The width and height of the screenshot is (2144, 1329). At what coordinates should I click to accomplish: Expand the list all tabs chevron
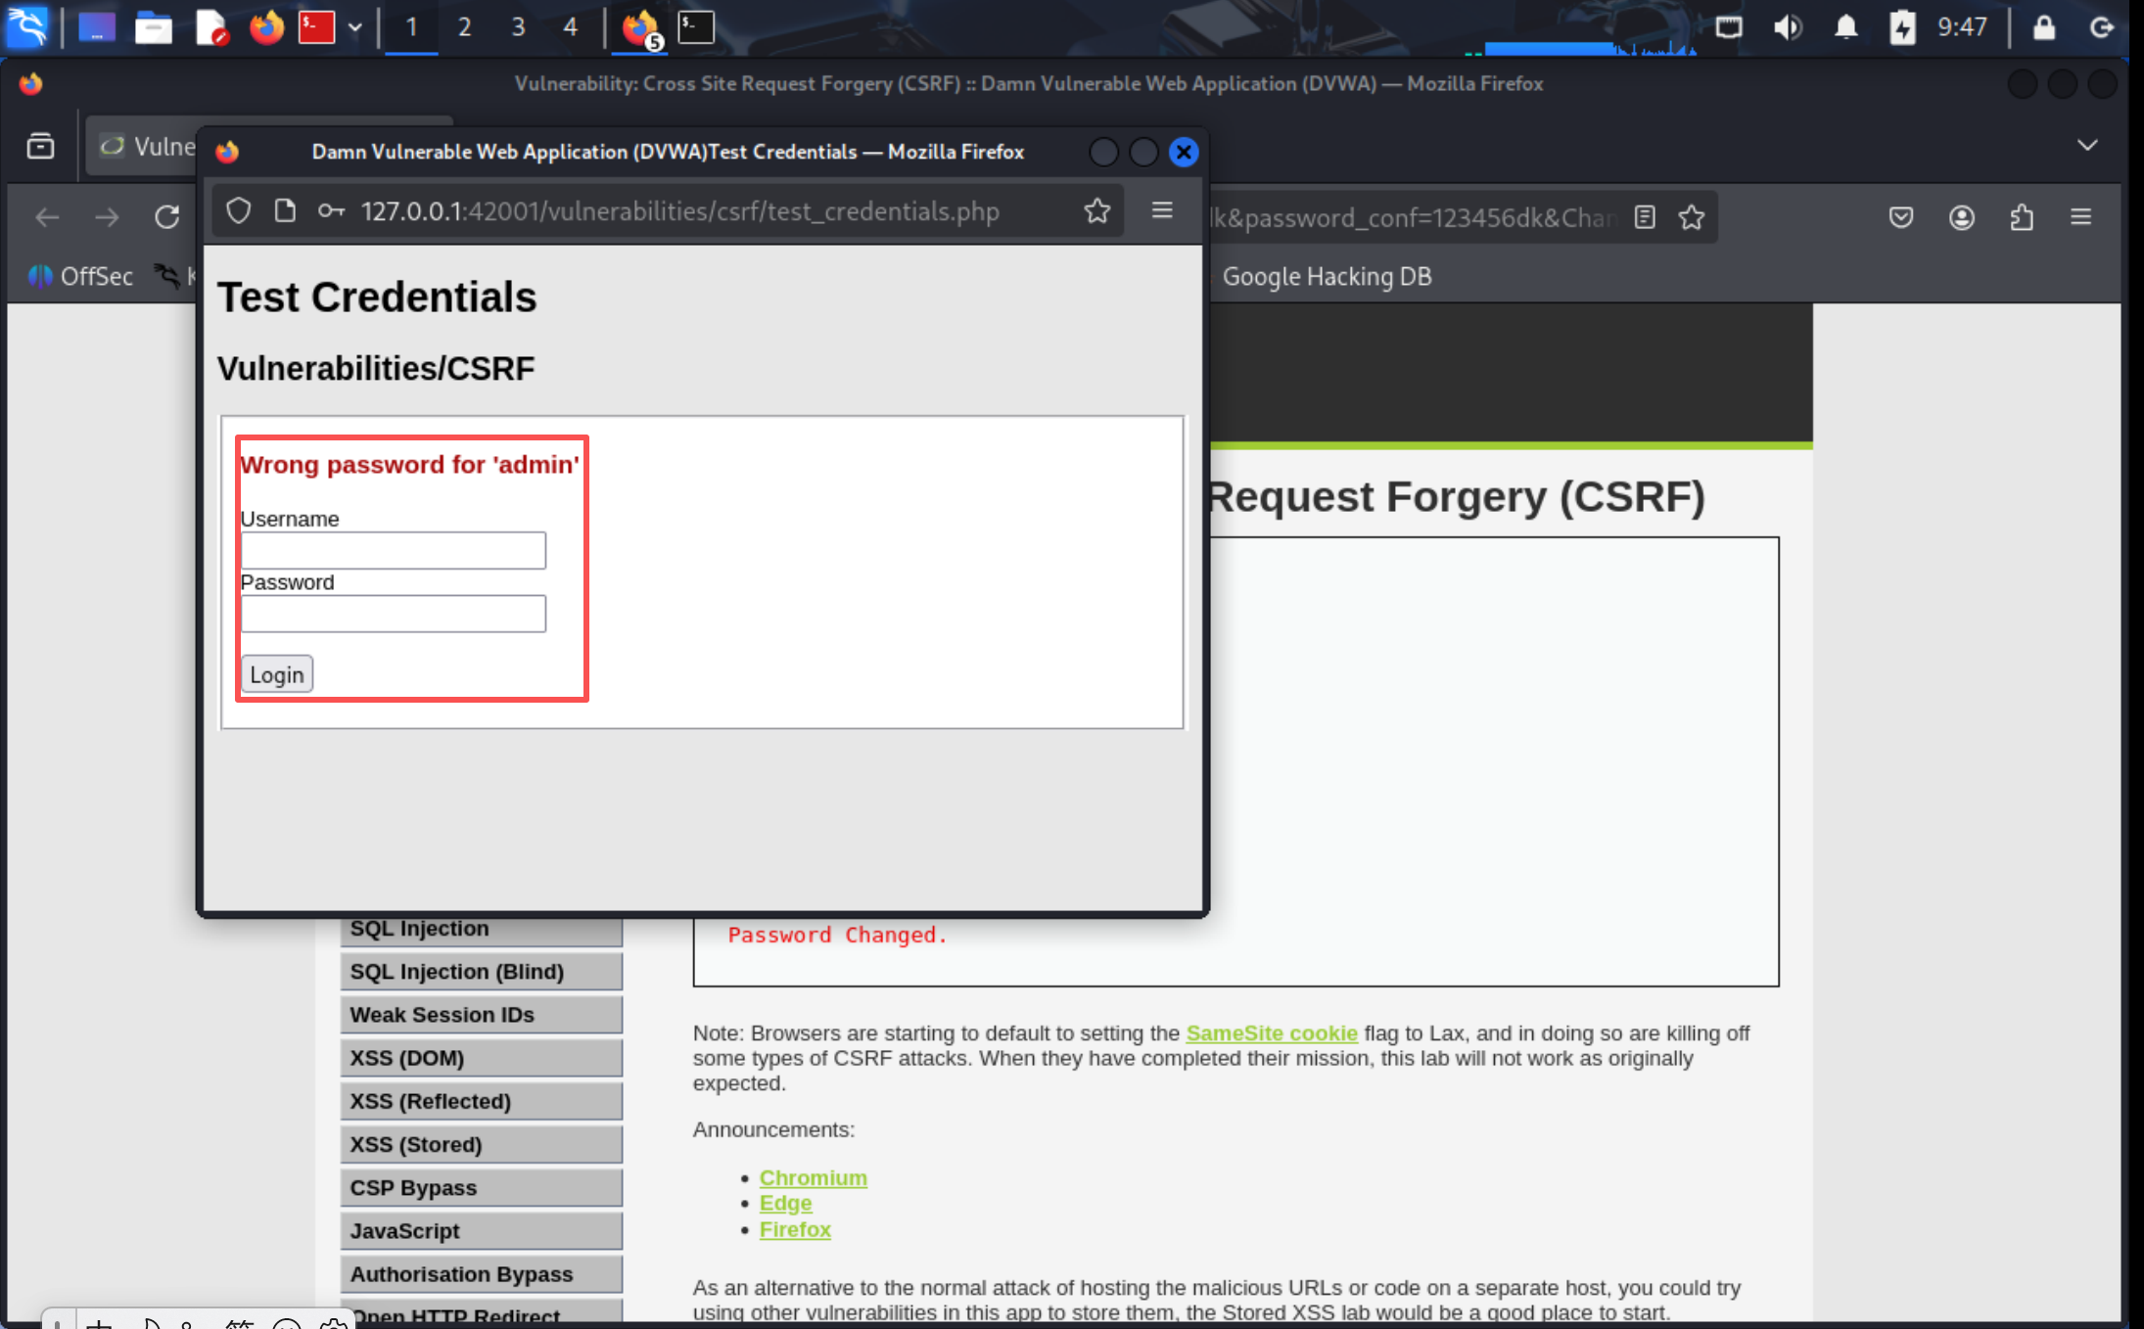pos(2087,145)
